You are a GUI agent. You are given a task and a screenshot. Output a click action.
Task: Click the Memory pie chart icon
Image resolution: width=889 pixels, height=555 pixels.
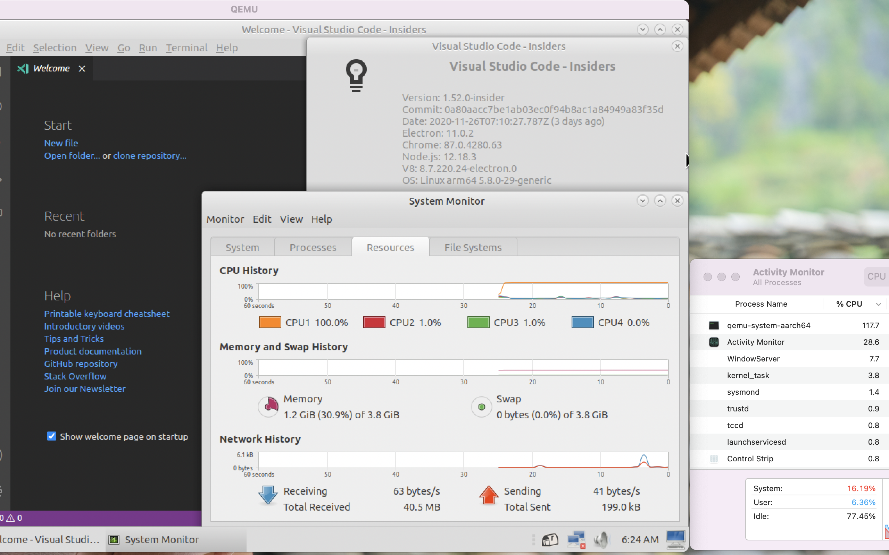click(268, 406)
